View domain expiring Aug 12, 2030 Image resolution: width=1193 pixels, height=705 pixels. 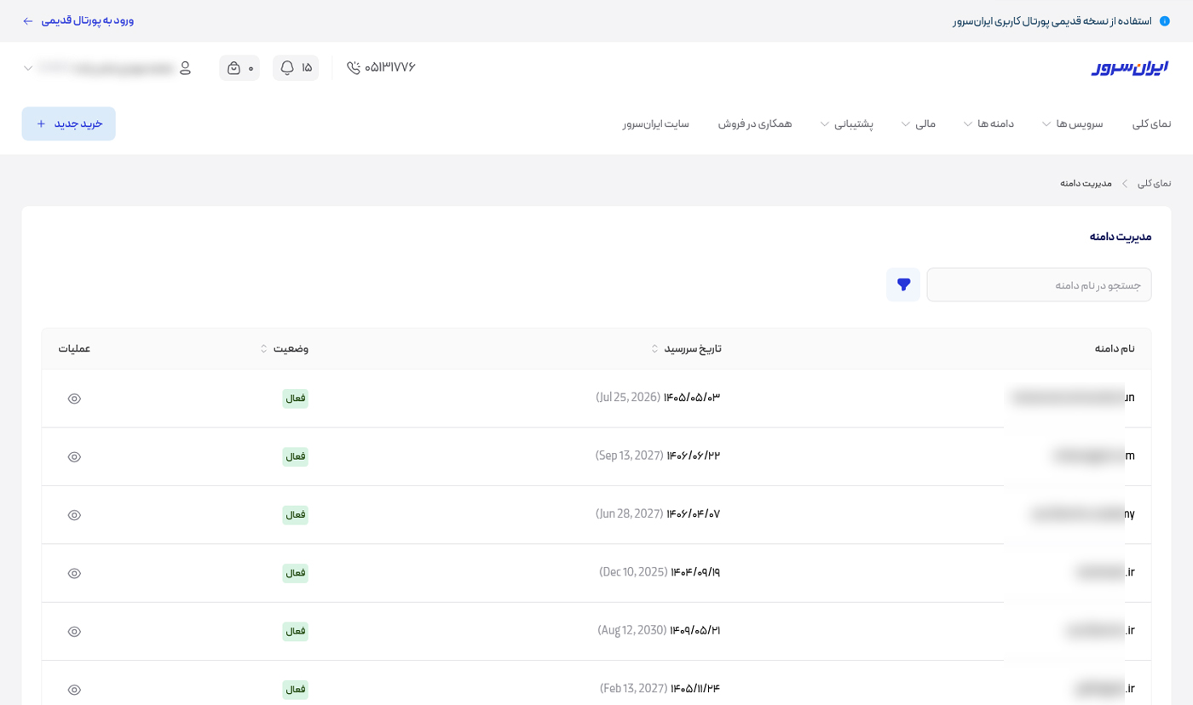pos(74,632)
